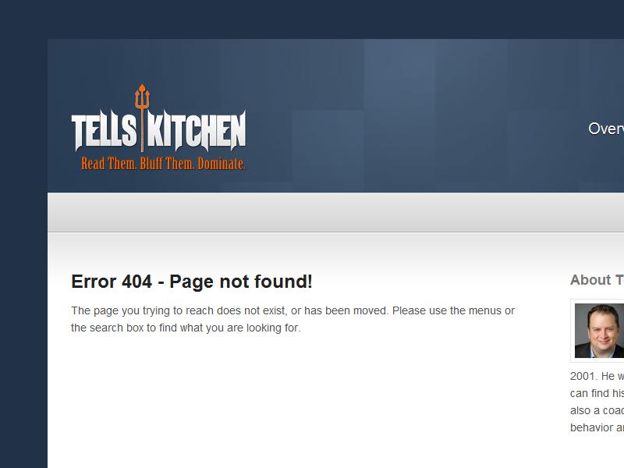Click the number 404 in the heading
Screen dimensions: 624x468
coord(137,282)
